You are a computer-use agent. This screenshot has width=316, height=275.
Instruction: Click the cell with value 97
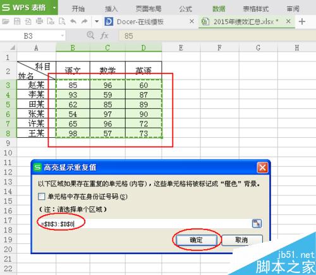107,114
